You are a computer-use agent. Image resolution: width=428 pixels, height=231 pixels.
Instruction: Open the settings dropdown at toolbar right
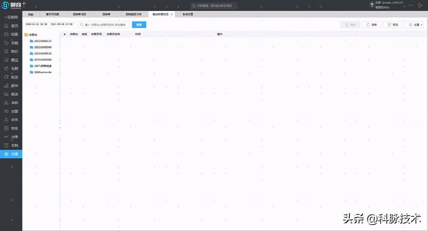point(414,25)
